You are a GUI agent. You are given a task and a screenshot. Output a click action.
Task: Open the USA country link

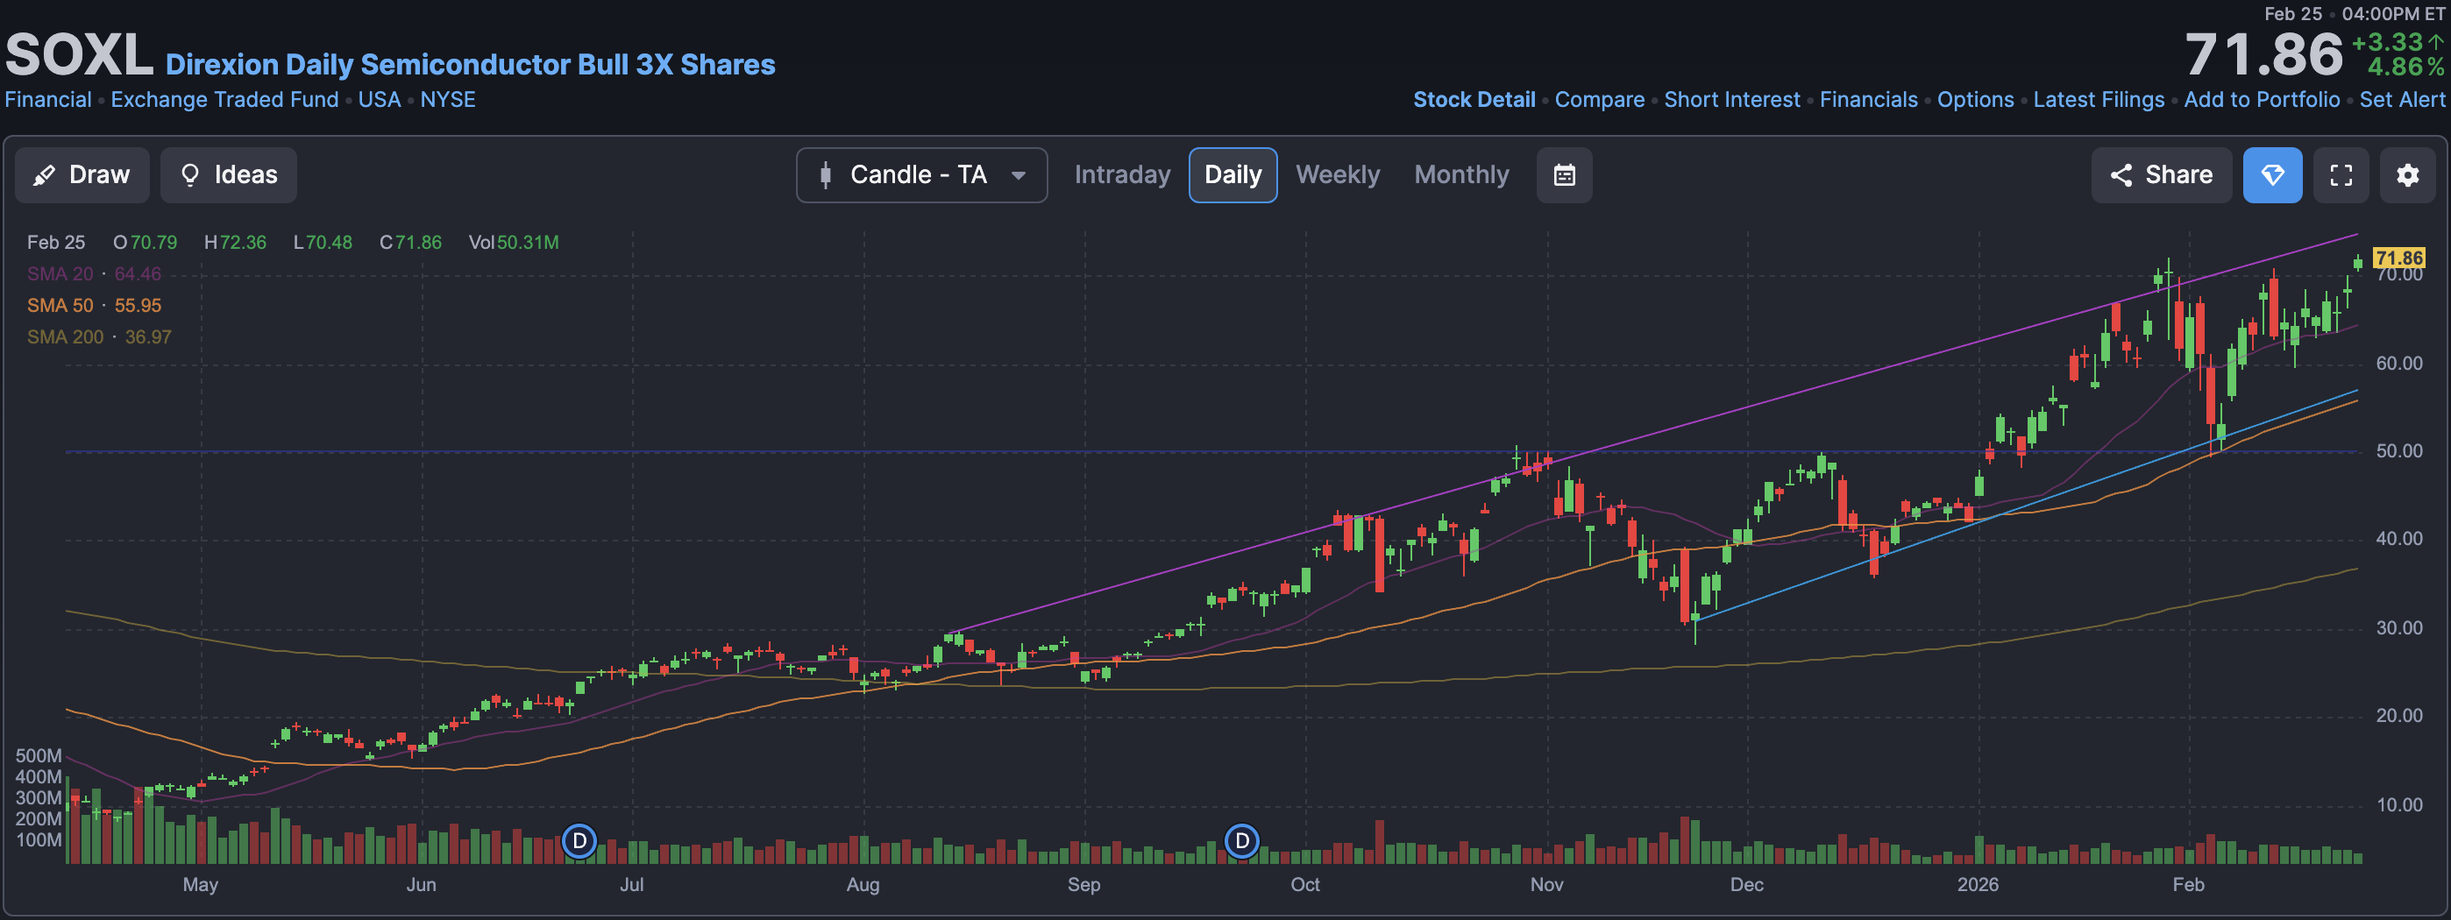(x=380, y=100)
